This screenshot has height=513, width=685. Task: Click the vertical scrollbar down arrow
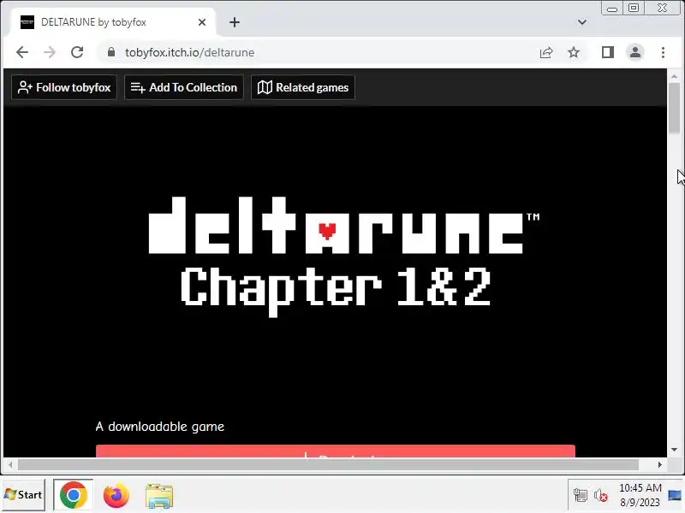pyautogui.click(x=674, y=450)
